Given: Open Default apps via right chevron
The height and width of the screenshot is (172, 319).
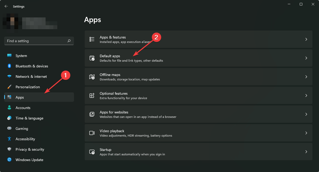Looking at the screenshot, I should click(x=306, y=58).
